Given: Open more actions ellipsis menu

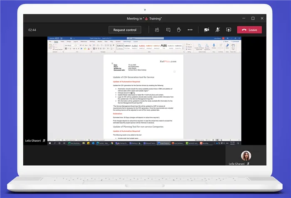Looking at the screenshot, I should [190, 30].
